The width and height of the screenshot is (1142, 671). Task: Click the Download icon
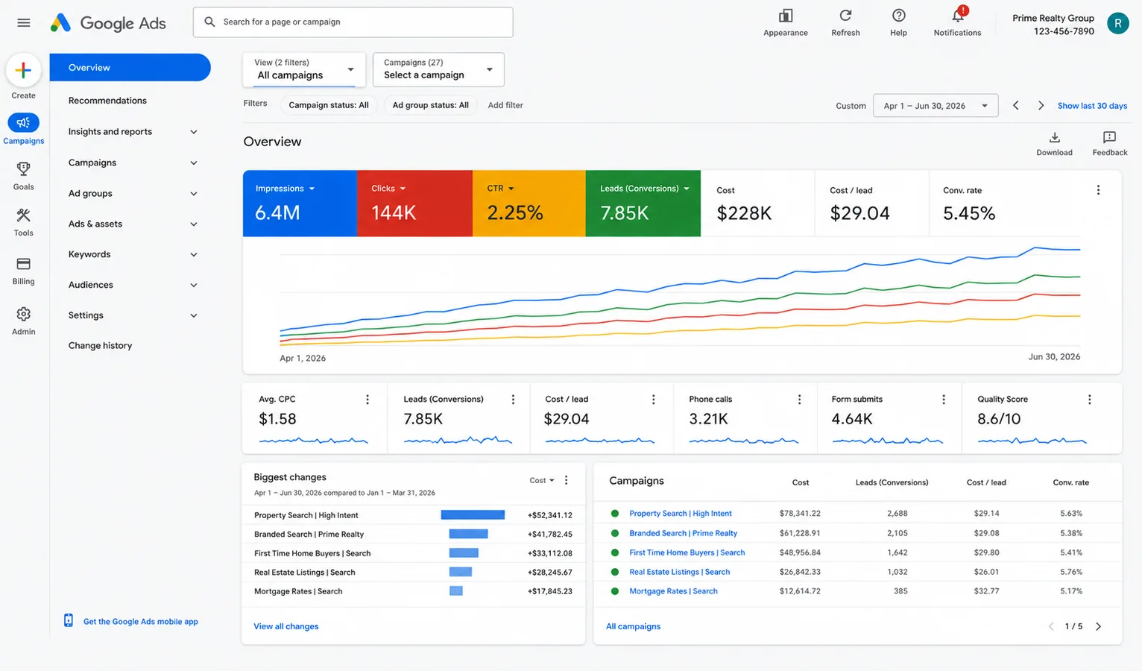[1054, 137]
